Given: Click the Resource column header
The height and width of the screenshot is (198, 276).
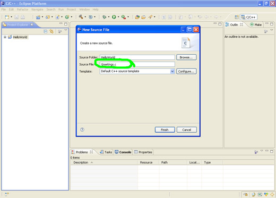Looking at the screenshot, I should pyautogui.click(x=149, y=162).
